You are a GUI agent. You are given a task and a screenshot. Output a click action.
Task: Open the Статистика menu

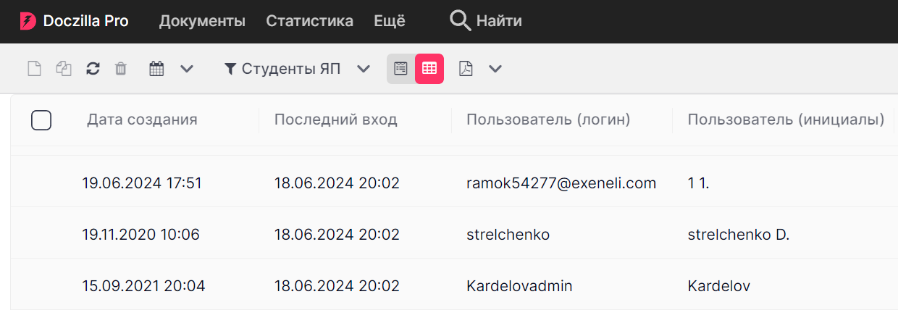[310, 21]
